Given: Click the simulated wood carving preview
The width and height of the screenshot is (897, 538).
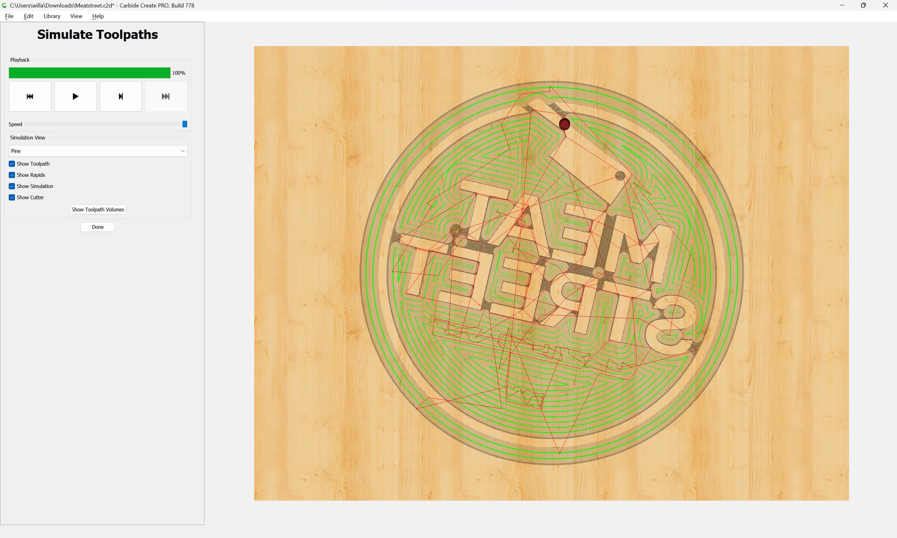Looking at the screenshot, I should point(551,273).
